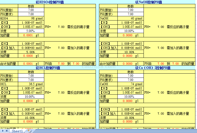This screenshot has height=133, width=197.
Task: Select the HCL 36.5 molar mass cell
Action: point(31,84)
